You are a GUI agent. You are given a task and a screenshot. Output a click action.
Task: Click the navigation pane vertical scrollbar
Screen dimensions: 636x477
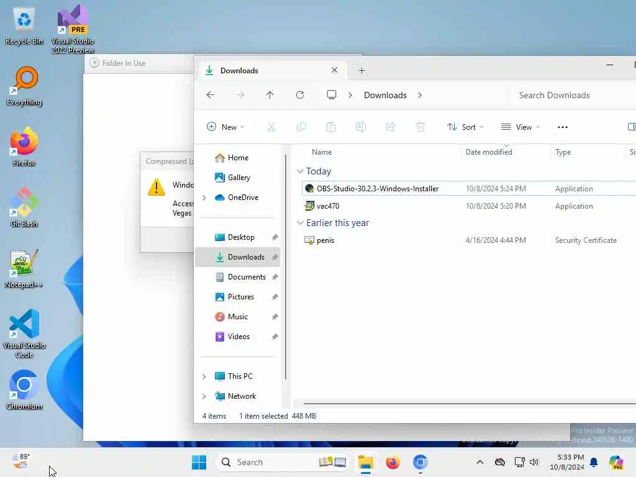pyautogui.click(x=286, y=267)
